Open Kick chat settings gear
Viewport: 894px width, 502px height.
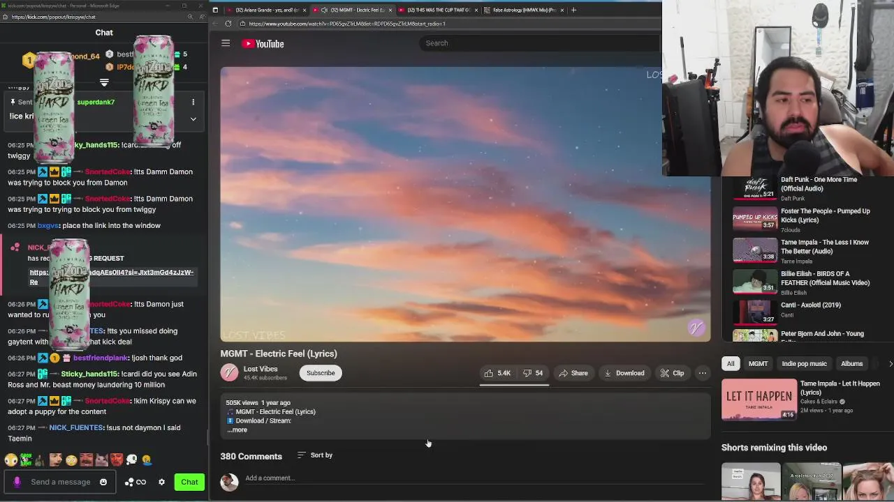pyautogui.click(x=161, y=482)
